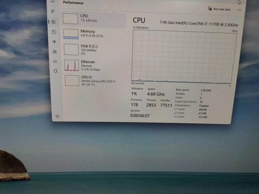Click the Base speed '2.50 GHz' value
Viewport: 259px width, 194px height.
(x=206, y=91)
